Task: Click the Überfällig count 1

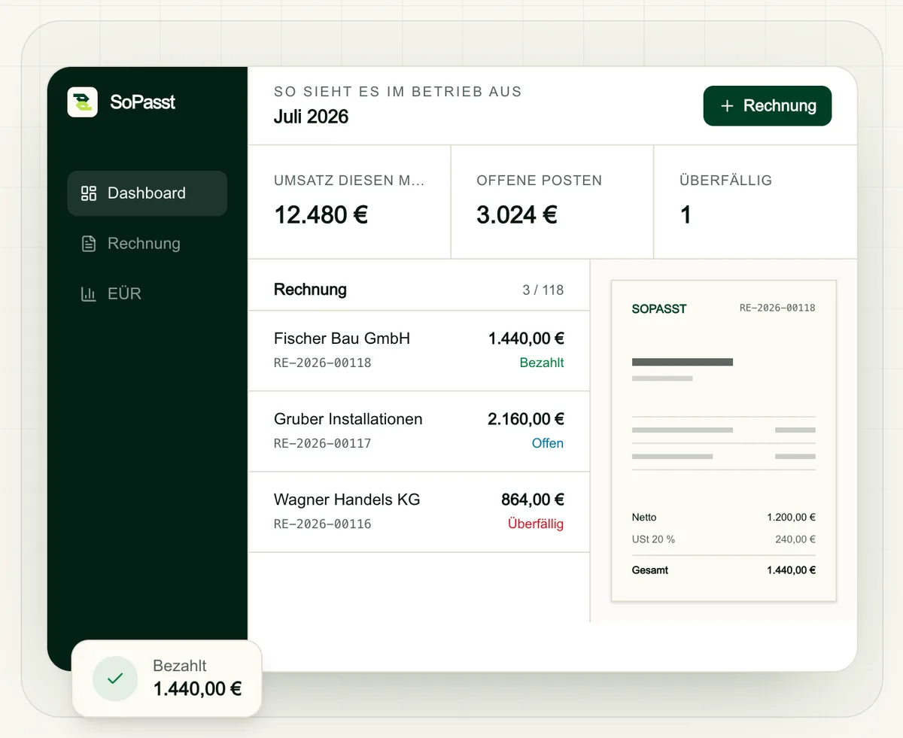Action: pos(686,215)
